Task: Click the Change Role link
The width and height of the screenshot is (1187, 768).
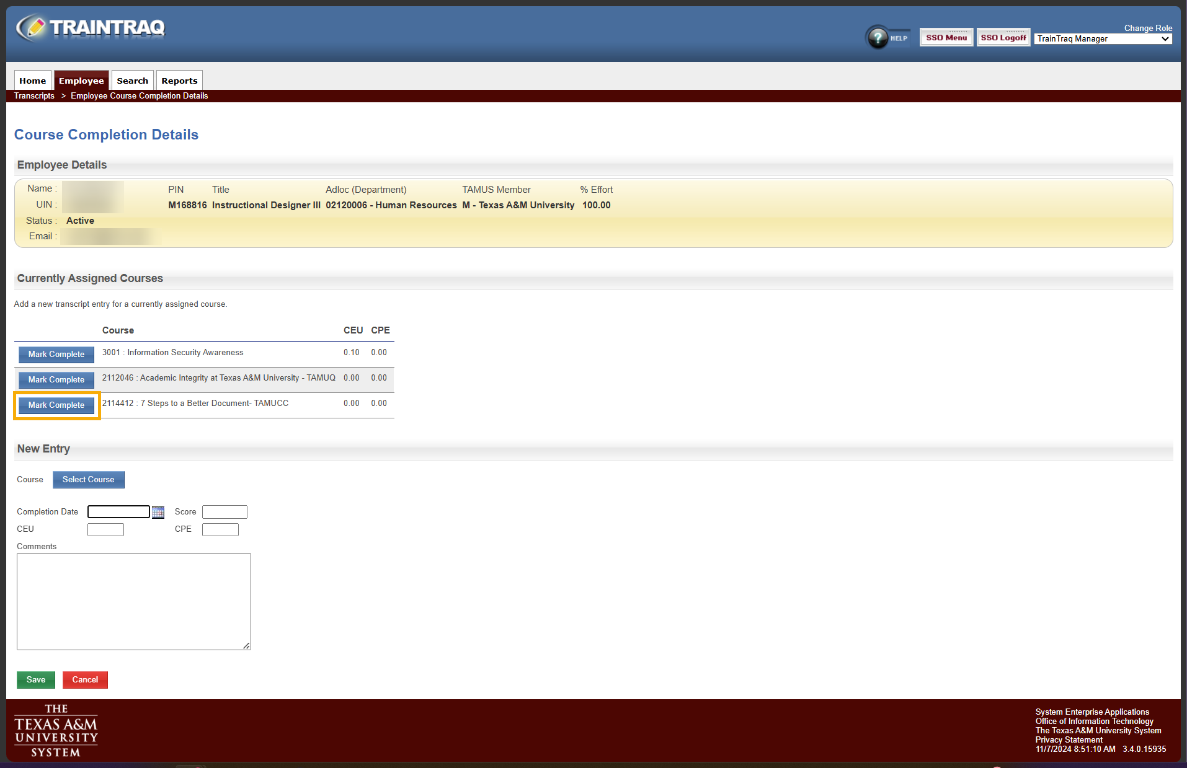Action: 1148,28
